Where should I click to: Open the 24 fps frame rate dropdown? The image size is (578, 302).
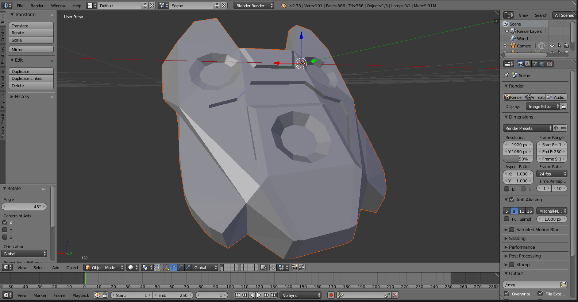point(552,174)
